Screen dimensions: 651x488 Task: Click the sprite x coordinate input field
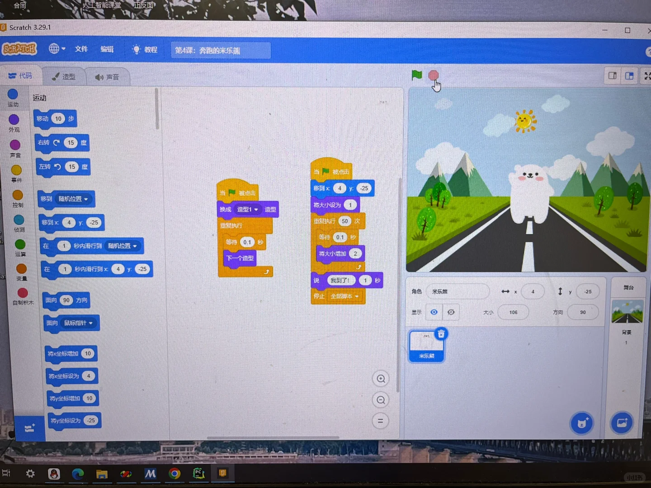click(x=533, y=291)
